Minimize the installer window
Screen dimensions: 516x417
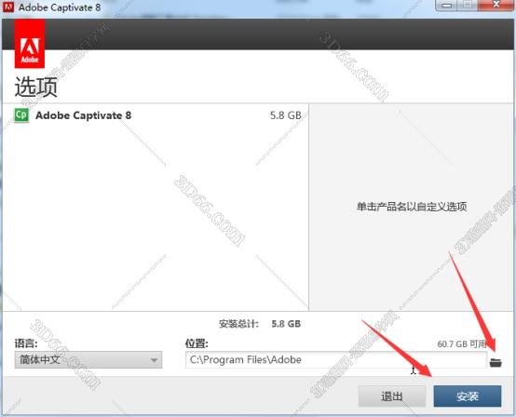446,5
